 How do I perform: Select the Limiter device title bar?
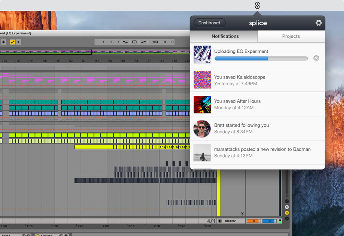[52, 235]
